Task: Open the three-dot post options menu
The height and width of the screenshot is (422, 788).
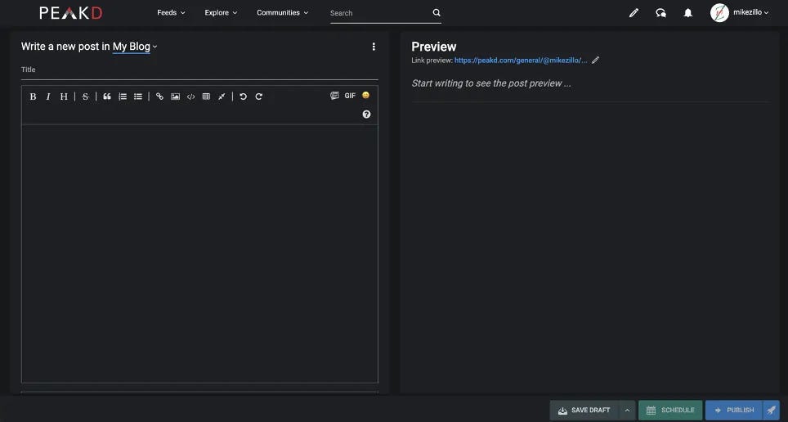Action: point(374,47)
